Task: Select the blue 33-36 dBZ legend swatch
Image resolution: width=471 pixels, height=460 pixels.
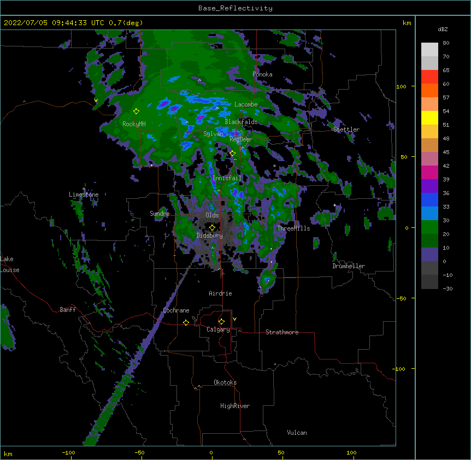Action: 429,199
